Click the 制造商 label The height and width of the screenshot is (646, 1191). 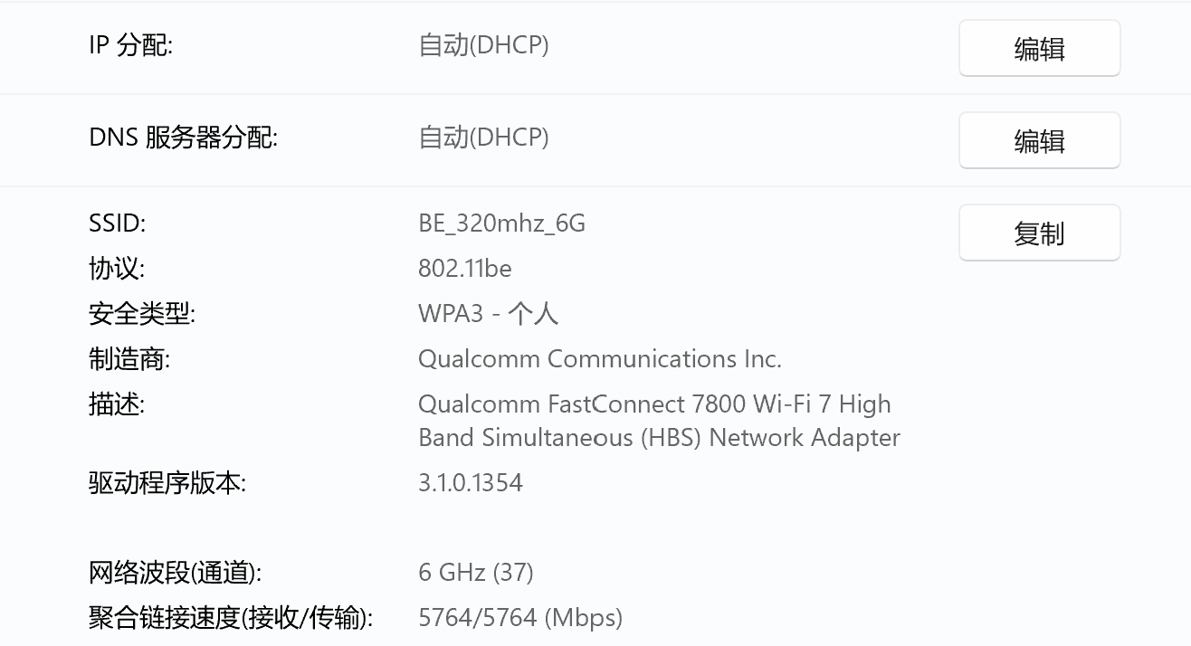129,359
